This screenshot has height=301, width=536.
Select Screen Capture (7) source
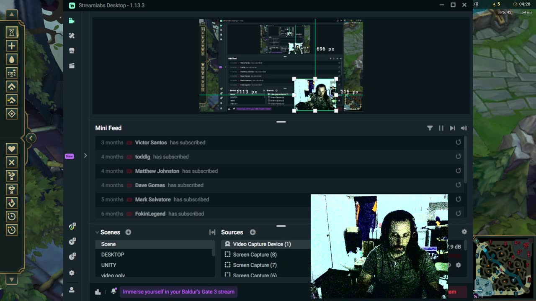pos(266,265)
